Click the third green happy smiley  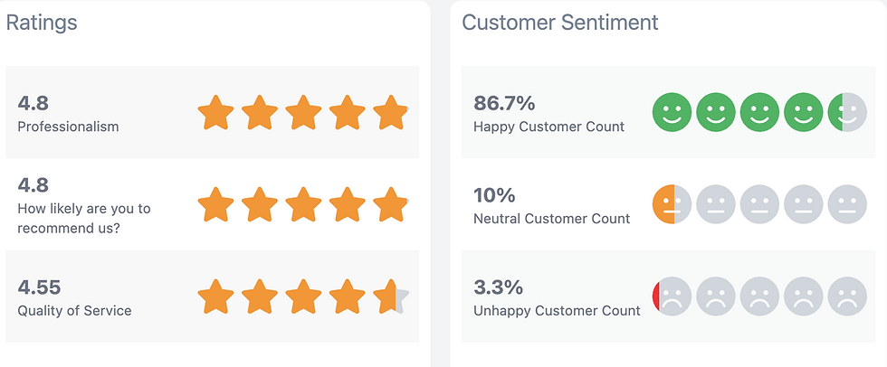point(759,112)
